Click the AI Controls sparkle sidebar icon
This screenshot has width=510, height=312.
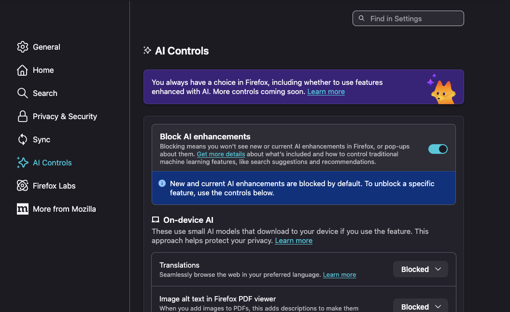[x=23, y=163]
